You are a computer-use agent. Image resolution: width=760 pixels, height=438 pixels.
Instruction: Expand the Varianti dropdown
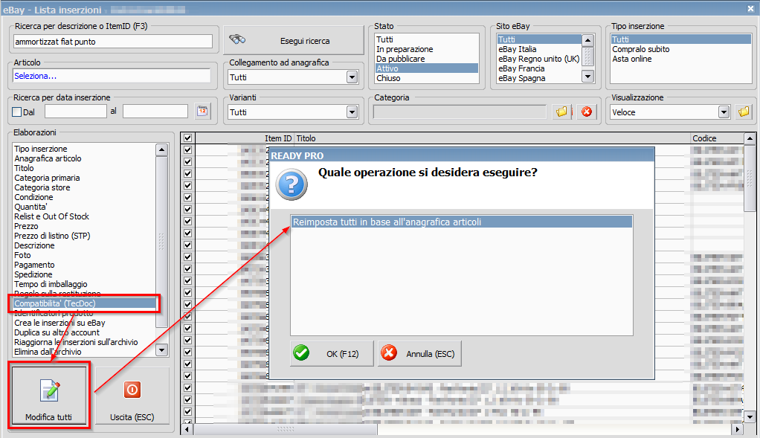click(x=352, y=112)
